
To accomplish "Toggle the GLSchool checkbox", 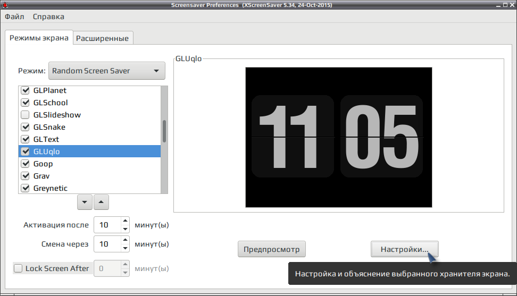I will (x=25, y=103).
